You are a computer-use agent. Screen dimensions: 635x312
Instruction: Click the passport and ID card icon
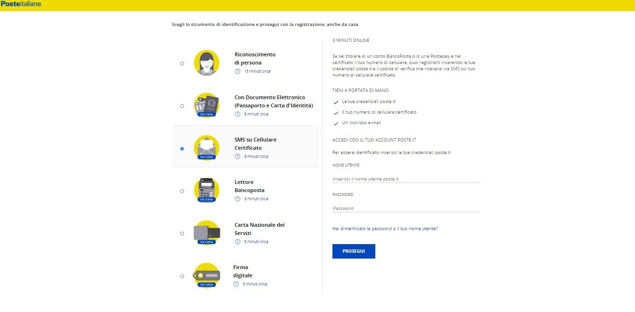click(x=207, y=105)
